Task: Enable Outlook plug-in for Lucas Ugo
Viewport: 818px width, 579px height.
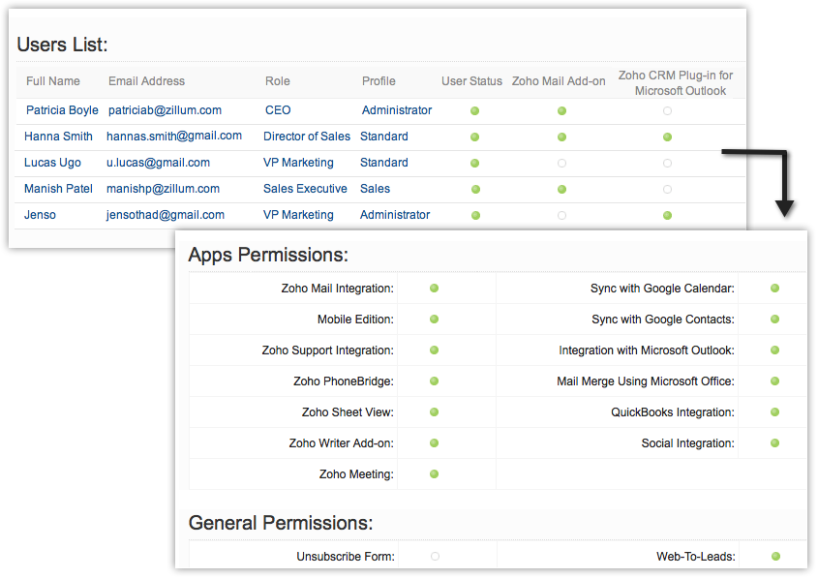Action: [667, 164]
